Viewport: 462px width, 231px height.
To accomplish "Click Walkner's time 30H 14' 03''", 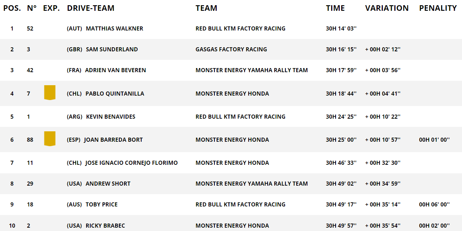I will [341, 29].
